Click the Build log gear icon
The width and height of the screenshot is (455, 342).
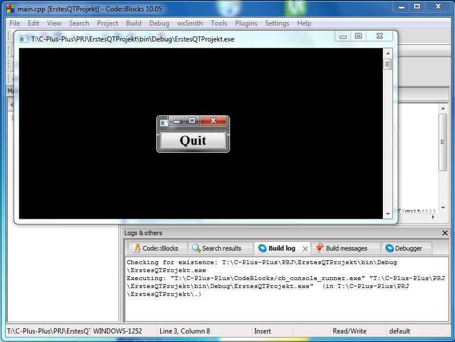coord(262,248)
